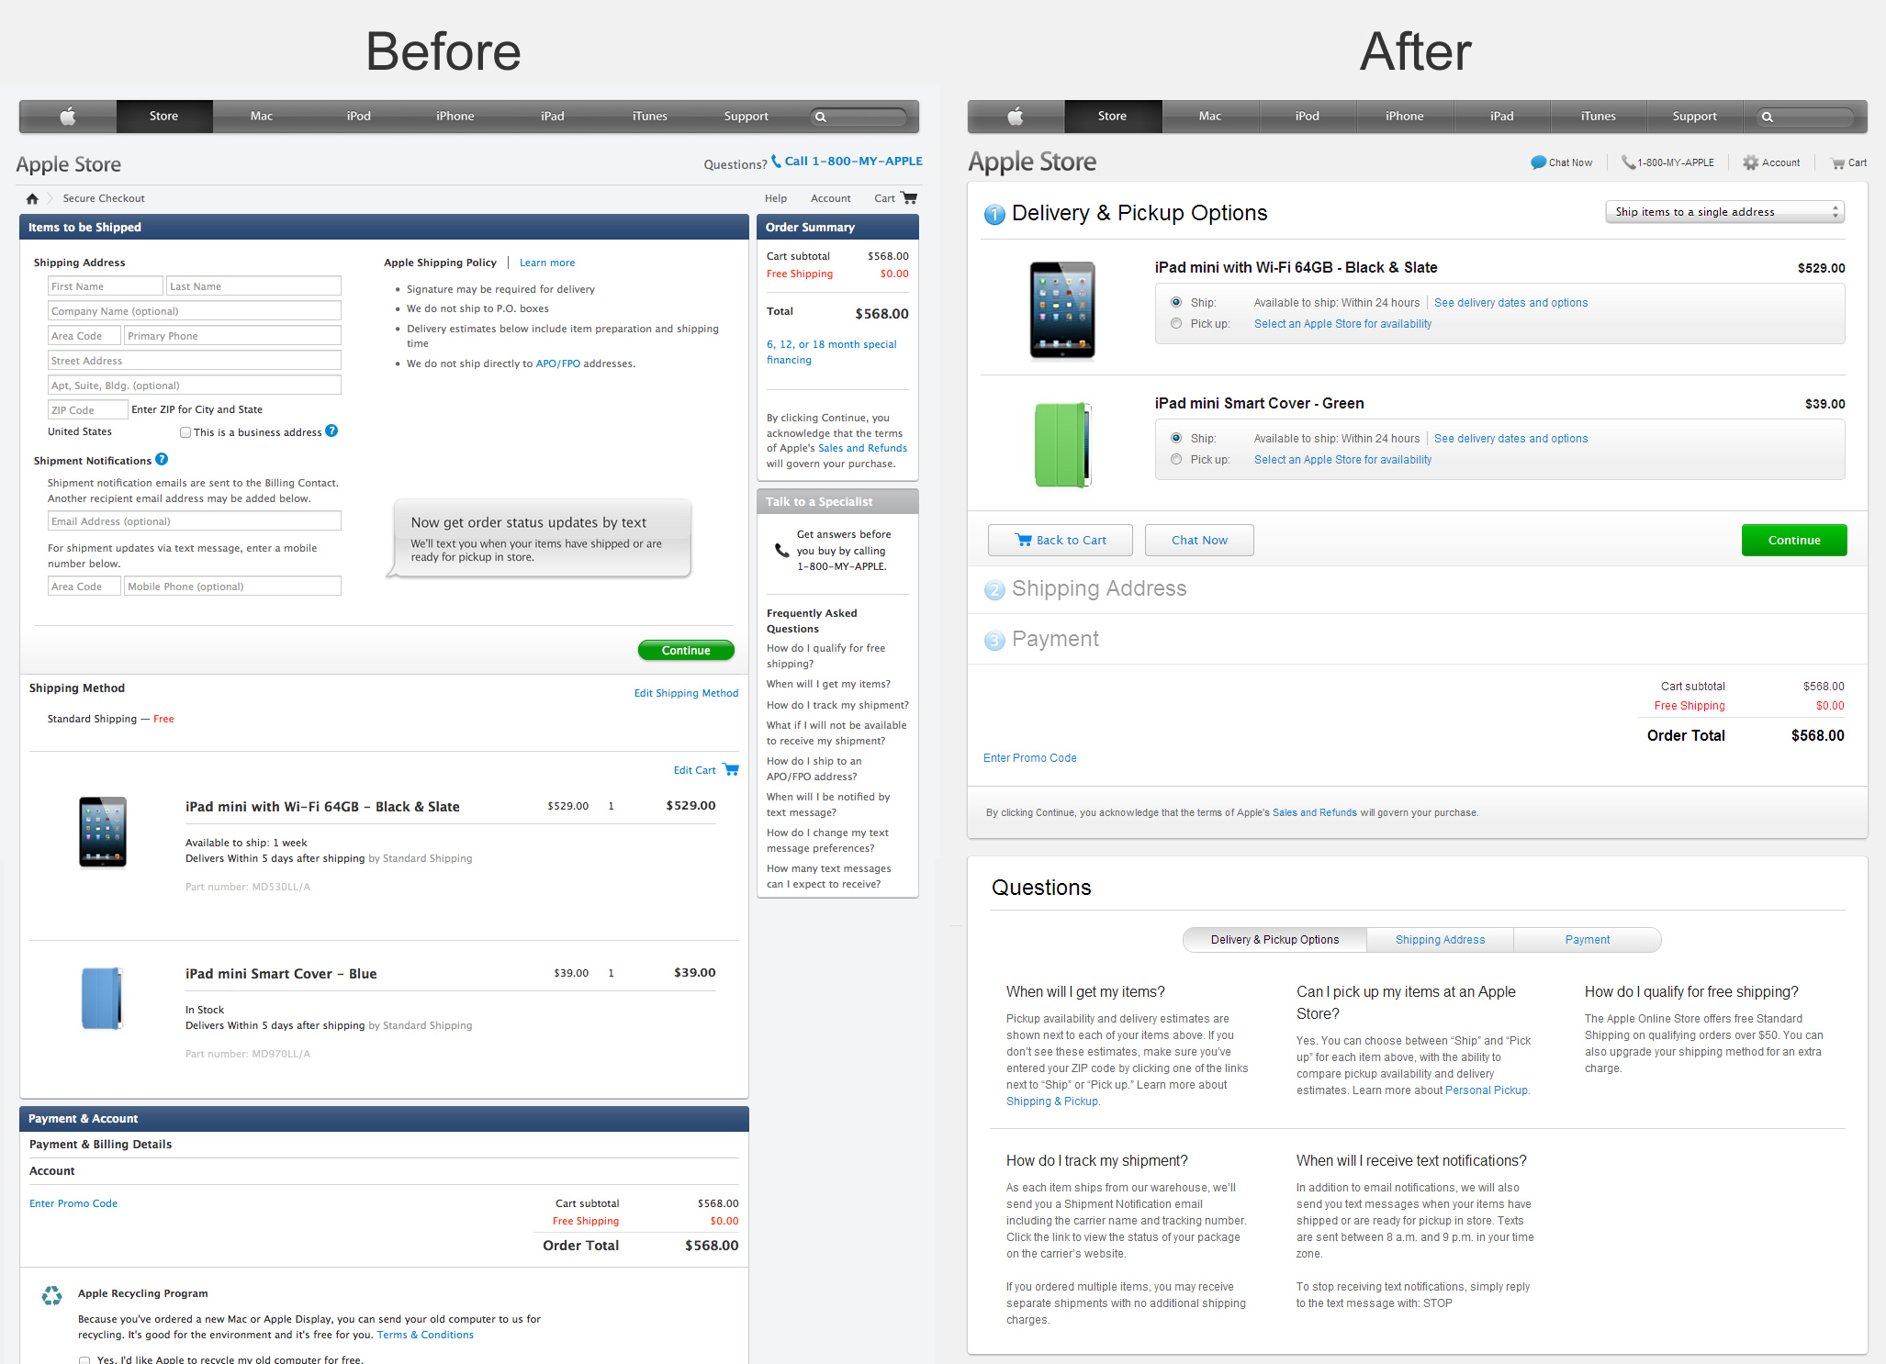Expand the Payment step in After
The image size is (1886, 1364).
click(1055, 639)
